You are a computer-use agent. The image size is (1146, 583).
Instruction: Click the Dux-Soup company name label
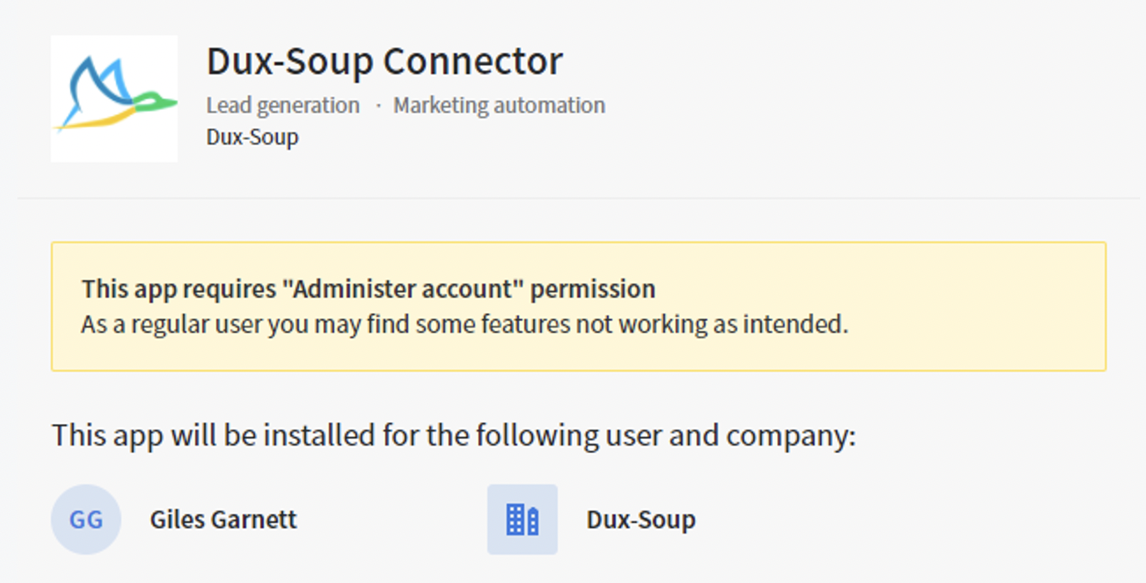pyautogui.click(x=641, y=520)
